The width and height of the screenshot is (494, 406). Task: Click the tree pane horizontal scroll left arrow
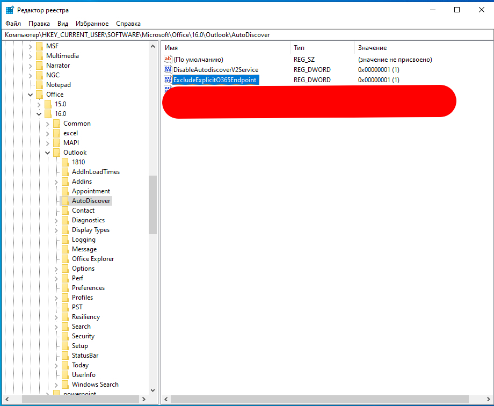(x=7, y=399)
